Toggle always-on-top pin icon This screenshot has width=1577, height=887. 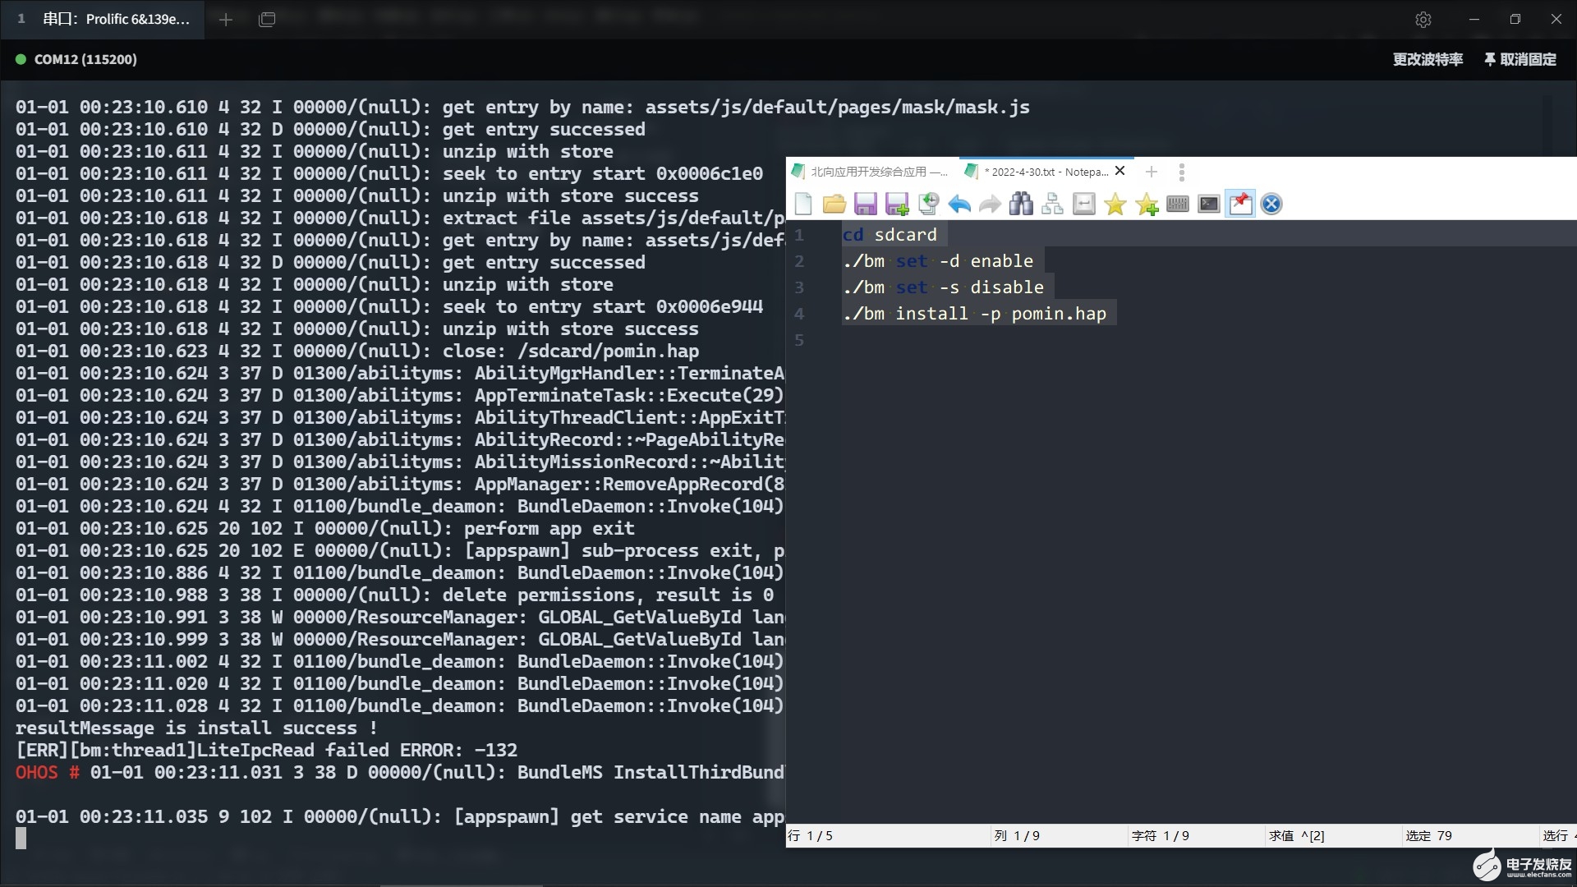coord(1240,204)
